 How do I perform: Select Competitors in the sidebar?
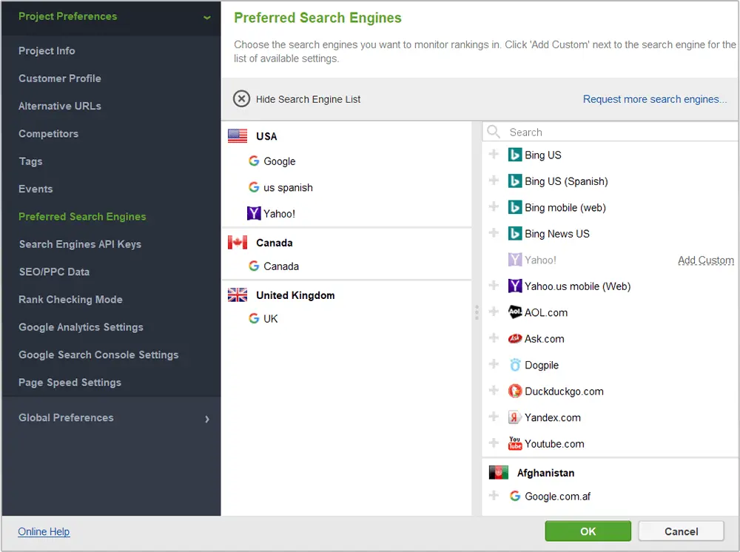tap(48, 134)
